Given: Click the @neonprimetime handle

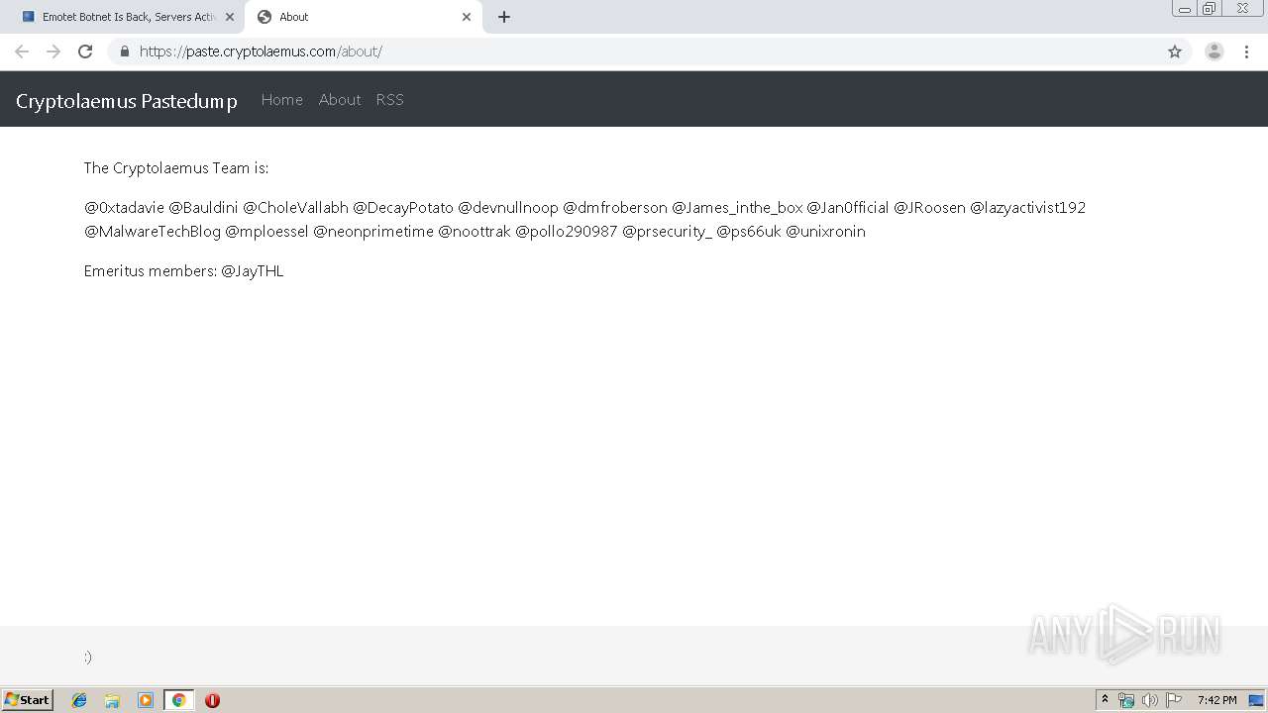Looking at the screenshot, I should tap(373, 231).
